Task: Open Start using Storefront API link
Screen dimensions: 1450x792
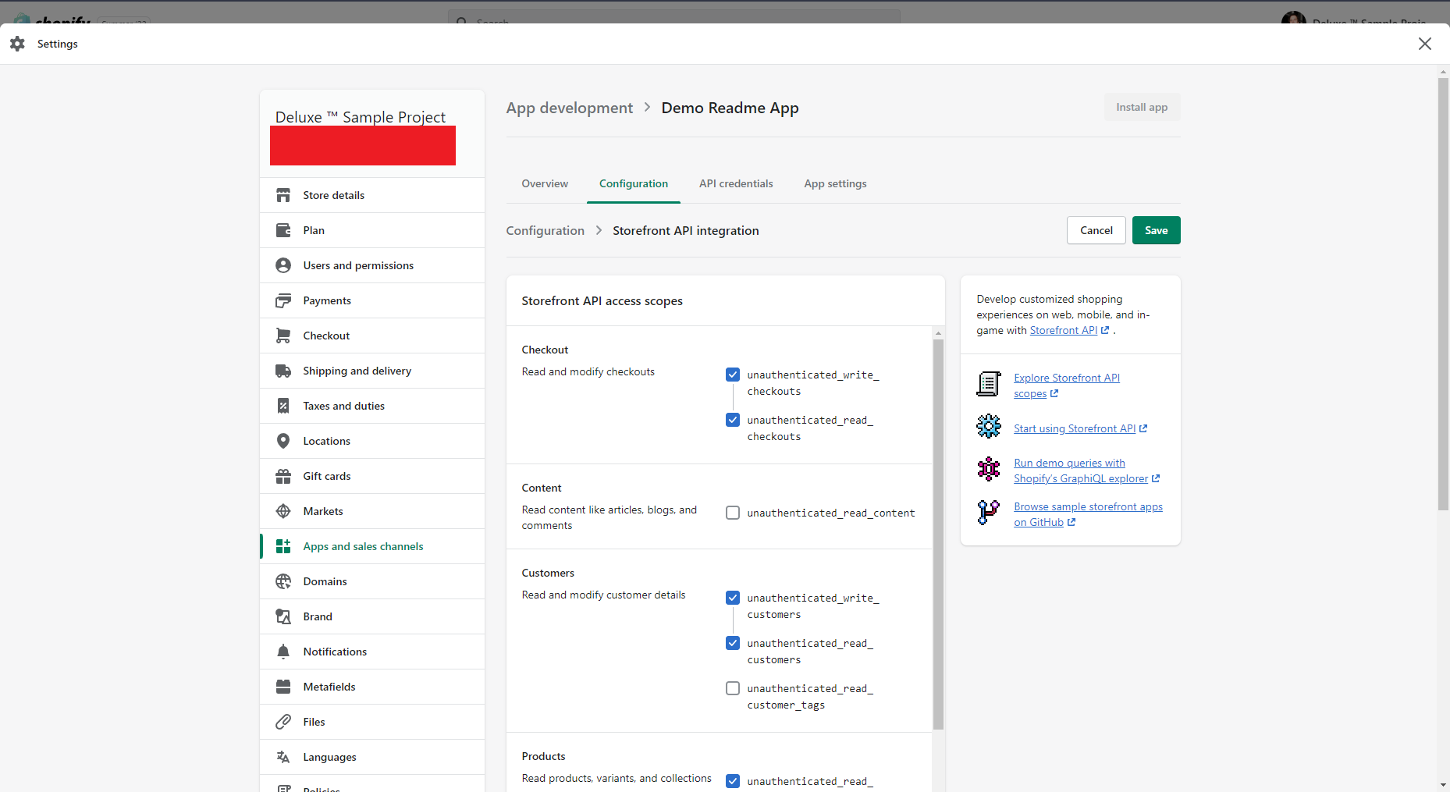Action: click(1080, 428)
